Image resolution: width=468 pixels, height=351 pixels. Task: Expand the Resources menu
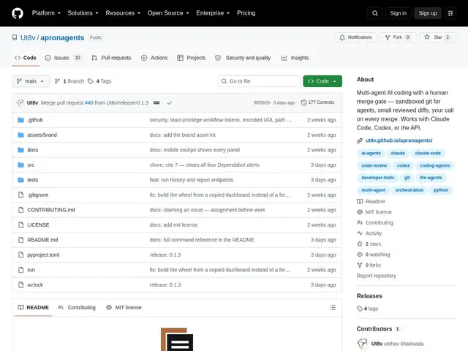123,13
